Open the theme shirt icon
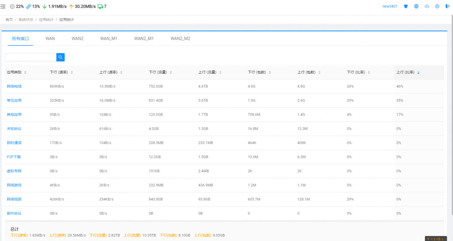This screenshot has height=241, width=453. [406, 6]
